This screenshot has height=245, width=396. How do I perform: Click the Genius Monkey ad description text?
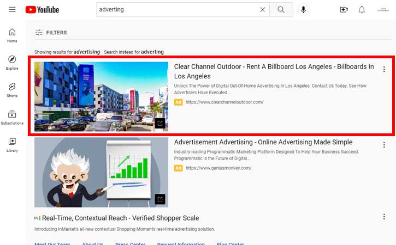click(266, 155)
